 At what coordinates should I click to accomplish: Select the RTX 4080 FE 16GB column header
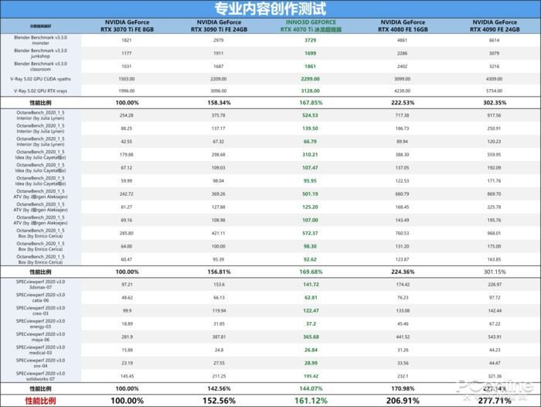click(403, 26)
